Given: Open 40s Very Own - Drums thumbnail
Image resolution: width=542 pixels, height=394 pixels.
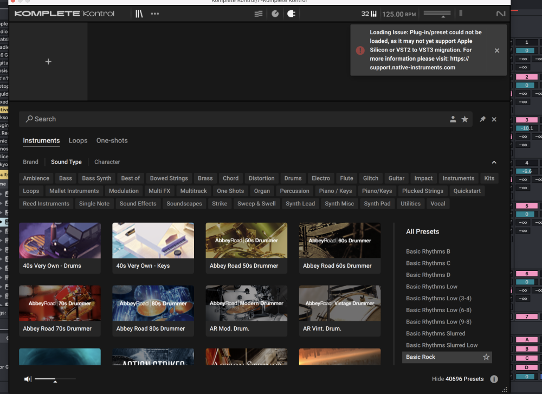Looking at the screenshot, I should (60, 241).
